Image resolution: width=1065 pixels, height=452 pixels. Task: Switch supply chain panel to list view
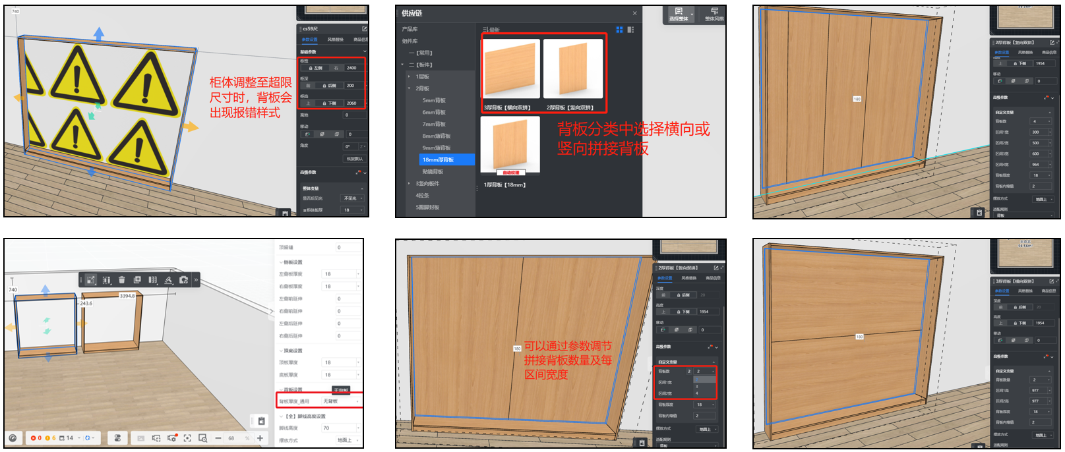click(x=630, y=30)
